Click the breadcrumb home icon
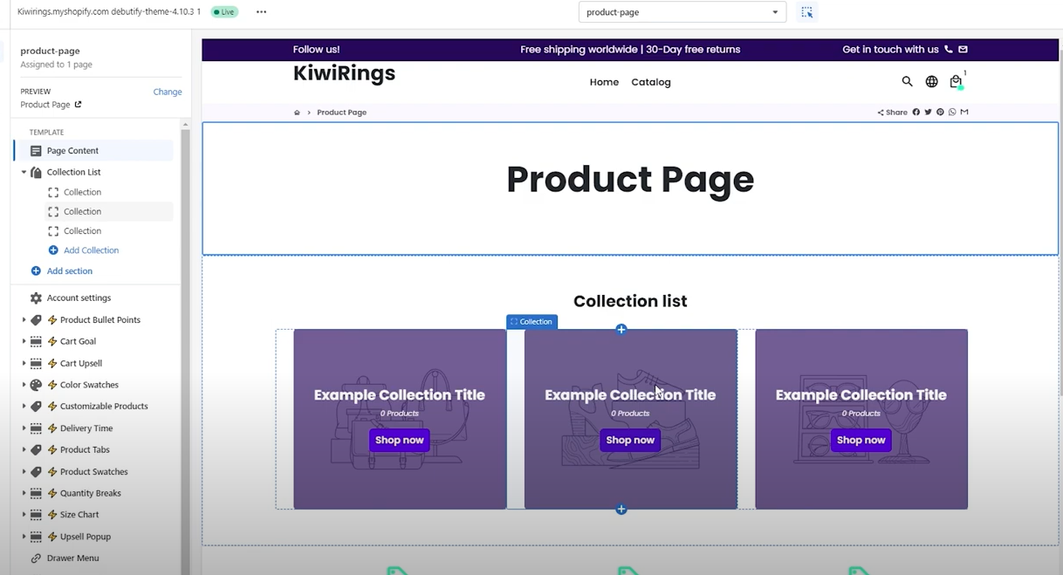The image size is (1063, 575). point(297,113)
